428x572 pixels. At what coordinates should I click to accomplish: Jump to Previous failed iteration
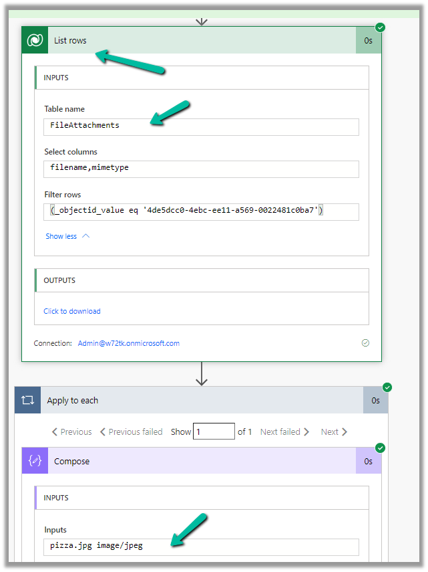pos(132,432)
